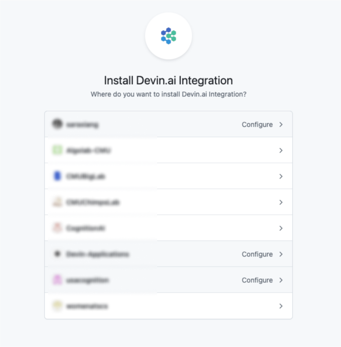341x347 pixels.
Task: Click the Install Devin.ai Integration heading
Action: [168, 80]
